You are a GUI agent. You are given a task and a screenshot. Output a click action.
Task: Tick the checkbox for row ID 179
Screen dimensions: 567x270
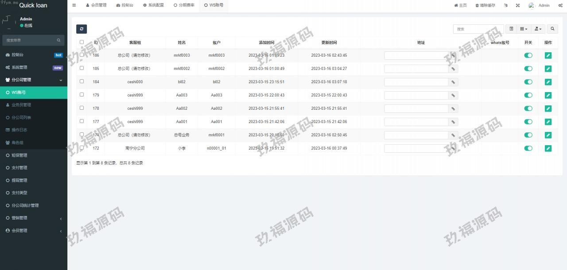(x=82, y=95)
